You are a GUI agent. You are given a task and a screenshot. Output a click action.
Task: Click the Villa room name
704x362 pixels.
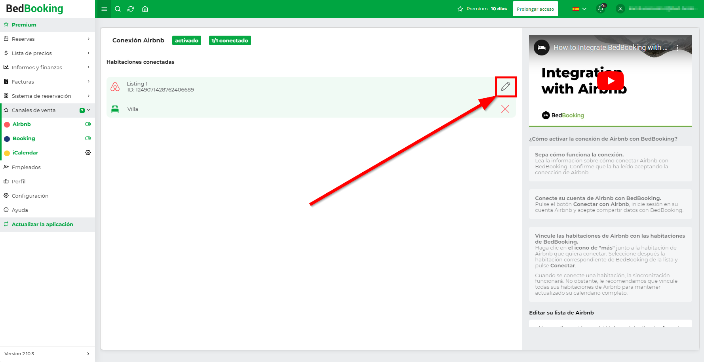click(133, 109)
